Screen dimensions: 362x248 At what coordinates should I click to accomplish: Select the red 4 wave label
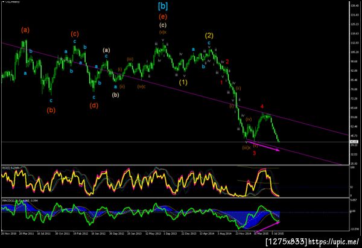click(262, 106)
